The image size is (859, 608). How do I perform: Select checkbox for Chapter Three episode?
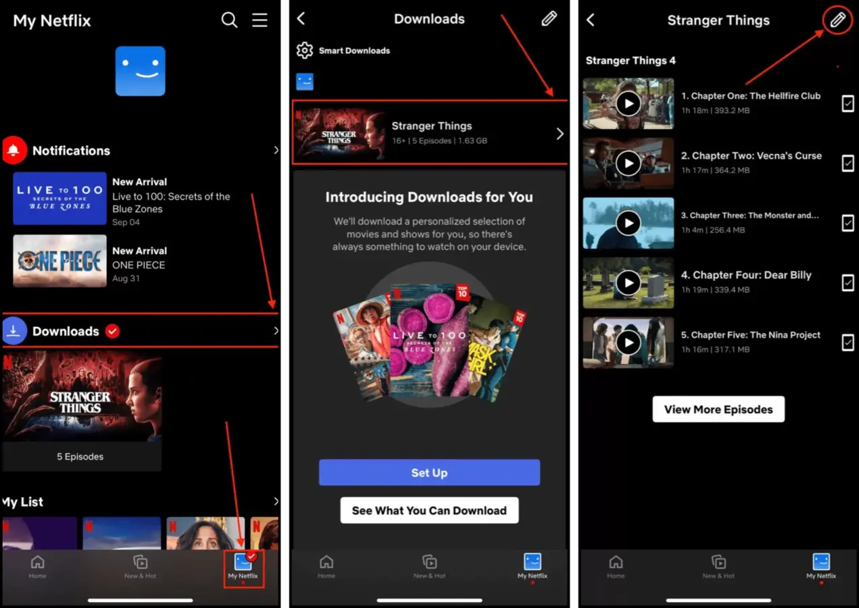coord(848,223)
